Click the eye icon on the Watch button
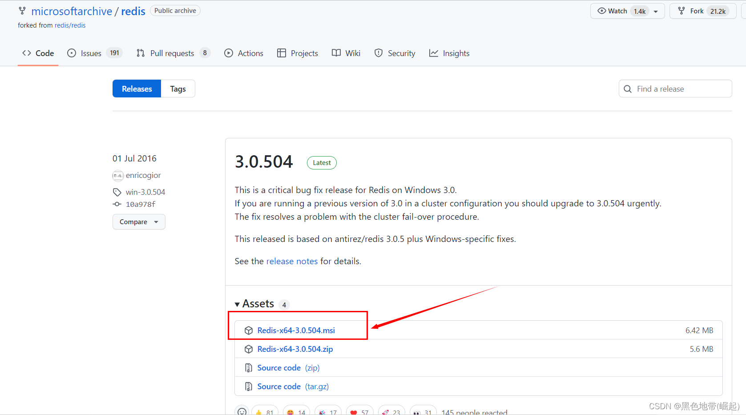Screen dimensions: 746x415 click(x=602, y=11)
